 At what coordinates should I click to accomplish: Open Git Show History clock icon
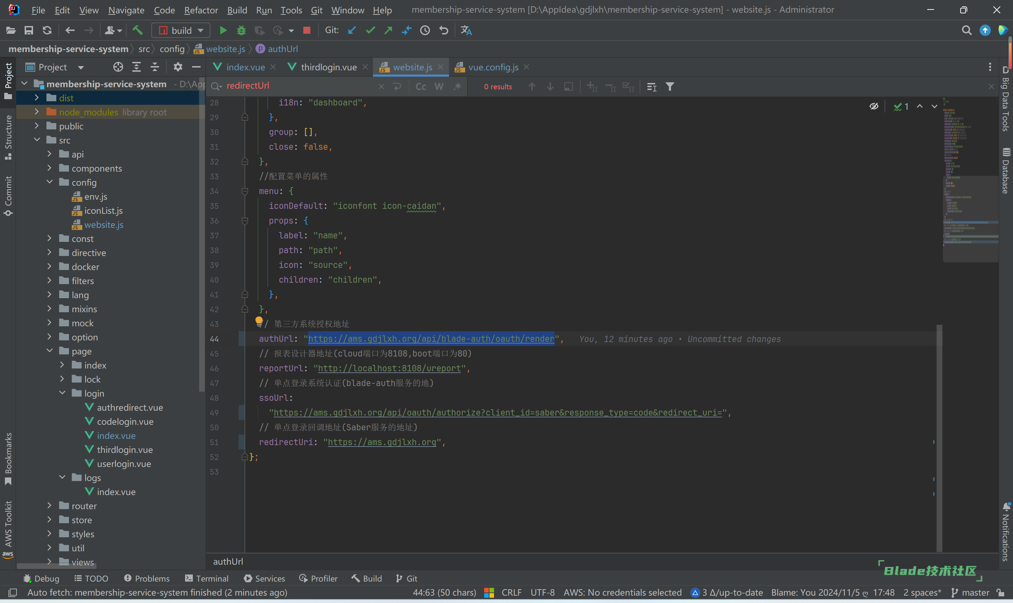425,31
